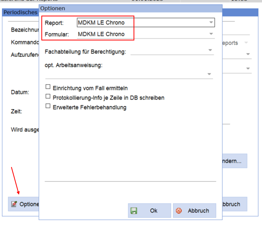
Task: Open the Formular dropdown arrow
Action: coord(211,34)
